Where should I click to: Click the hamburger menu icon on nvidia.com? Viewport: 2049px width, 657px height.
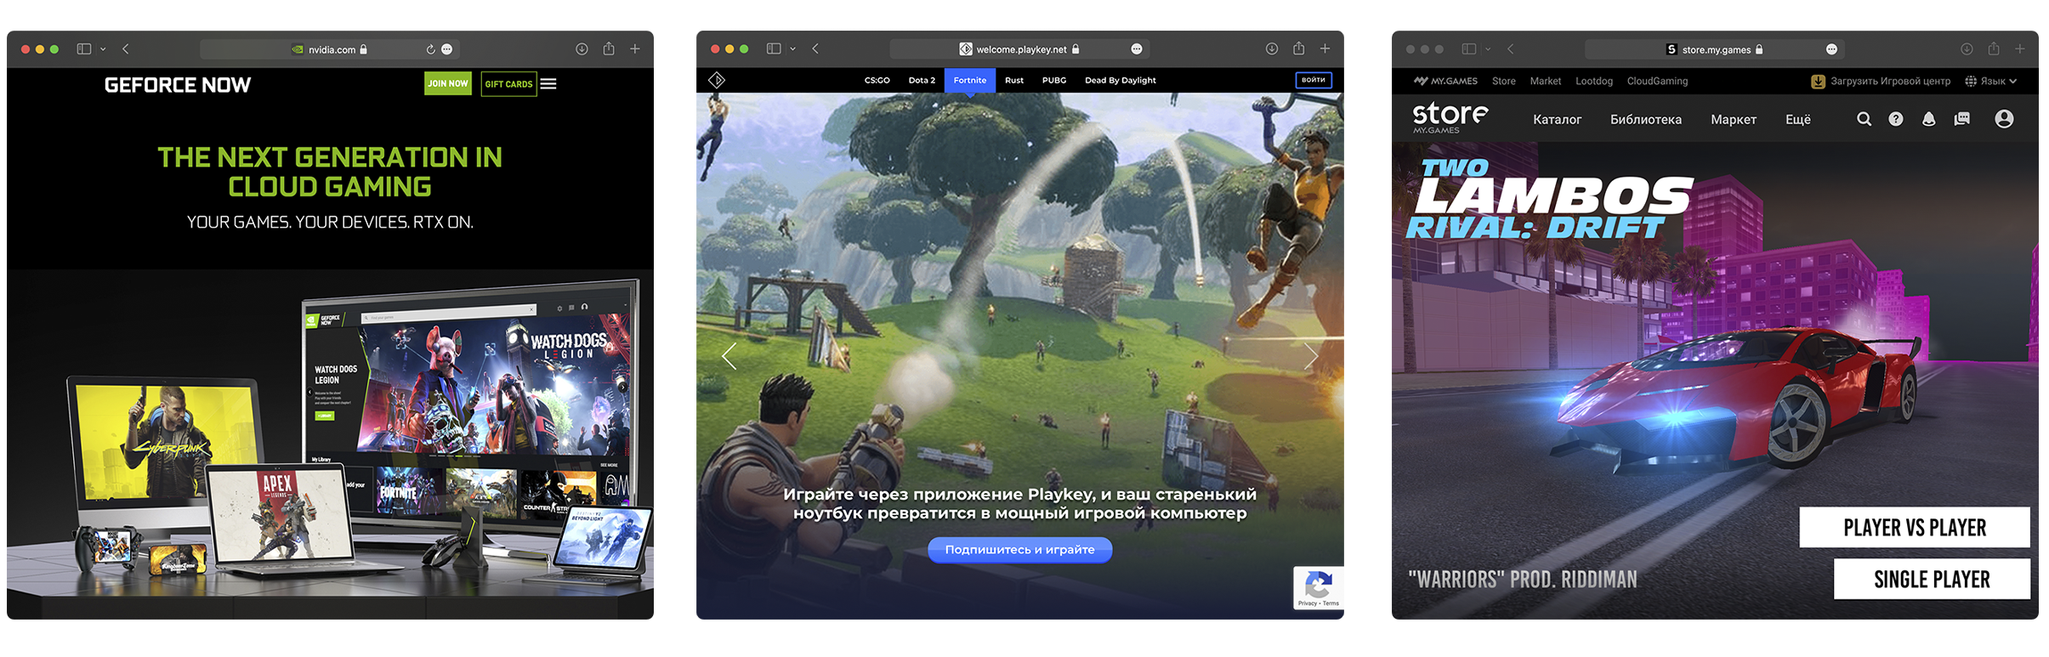[x=548, y=84]
